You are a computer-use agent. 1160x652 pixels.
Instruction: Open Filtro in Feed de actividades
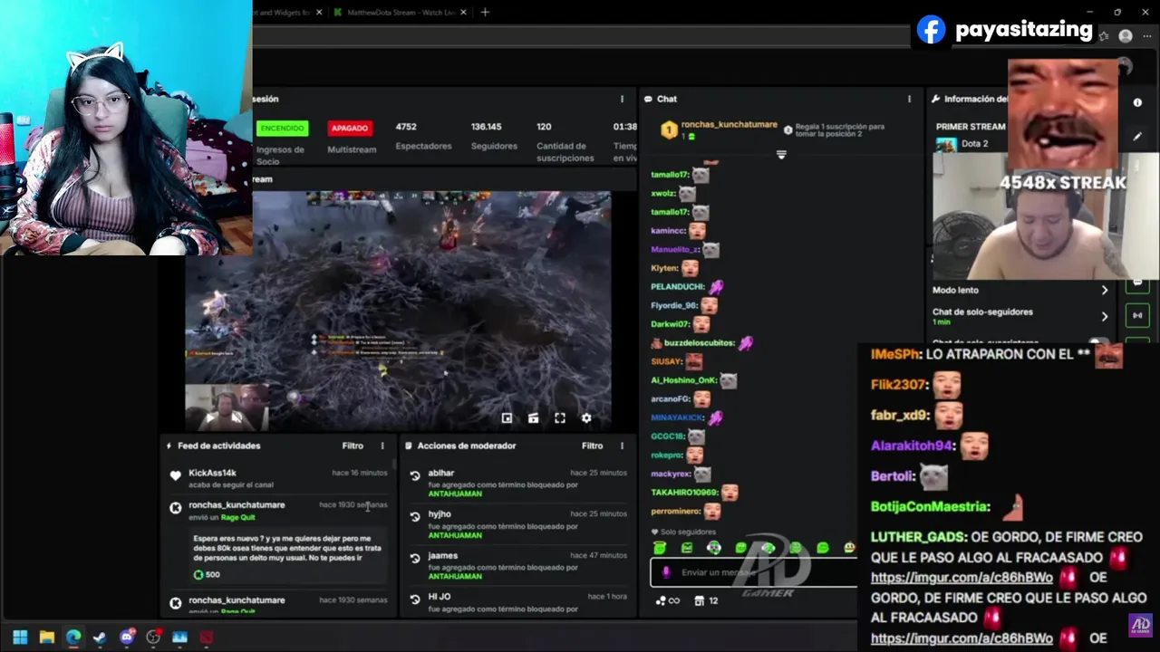353,446
